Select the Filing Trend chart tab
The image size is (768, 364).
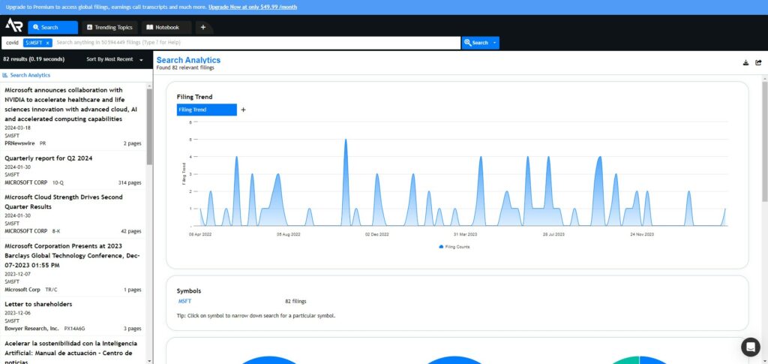207,110
